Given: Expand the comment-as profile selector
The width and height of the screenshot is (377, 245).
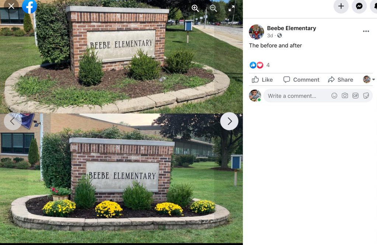Looking at the screenshot, I should point(369,79).
